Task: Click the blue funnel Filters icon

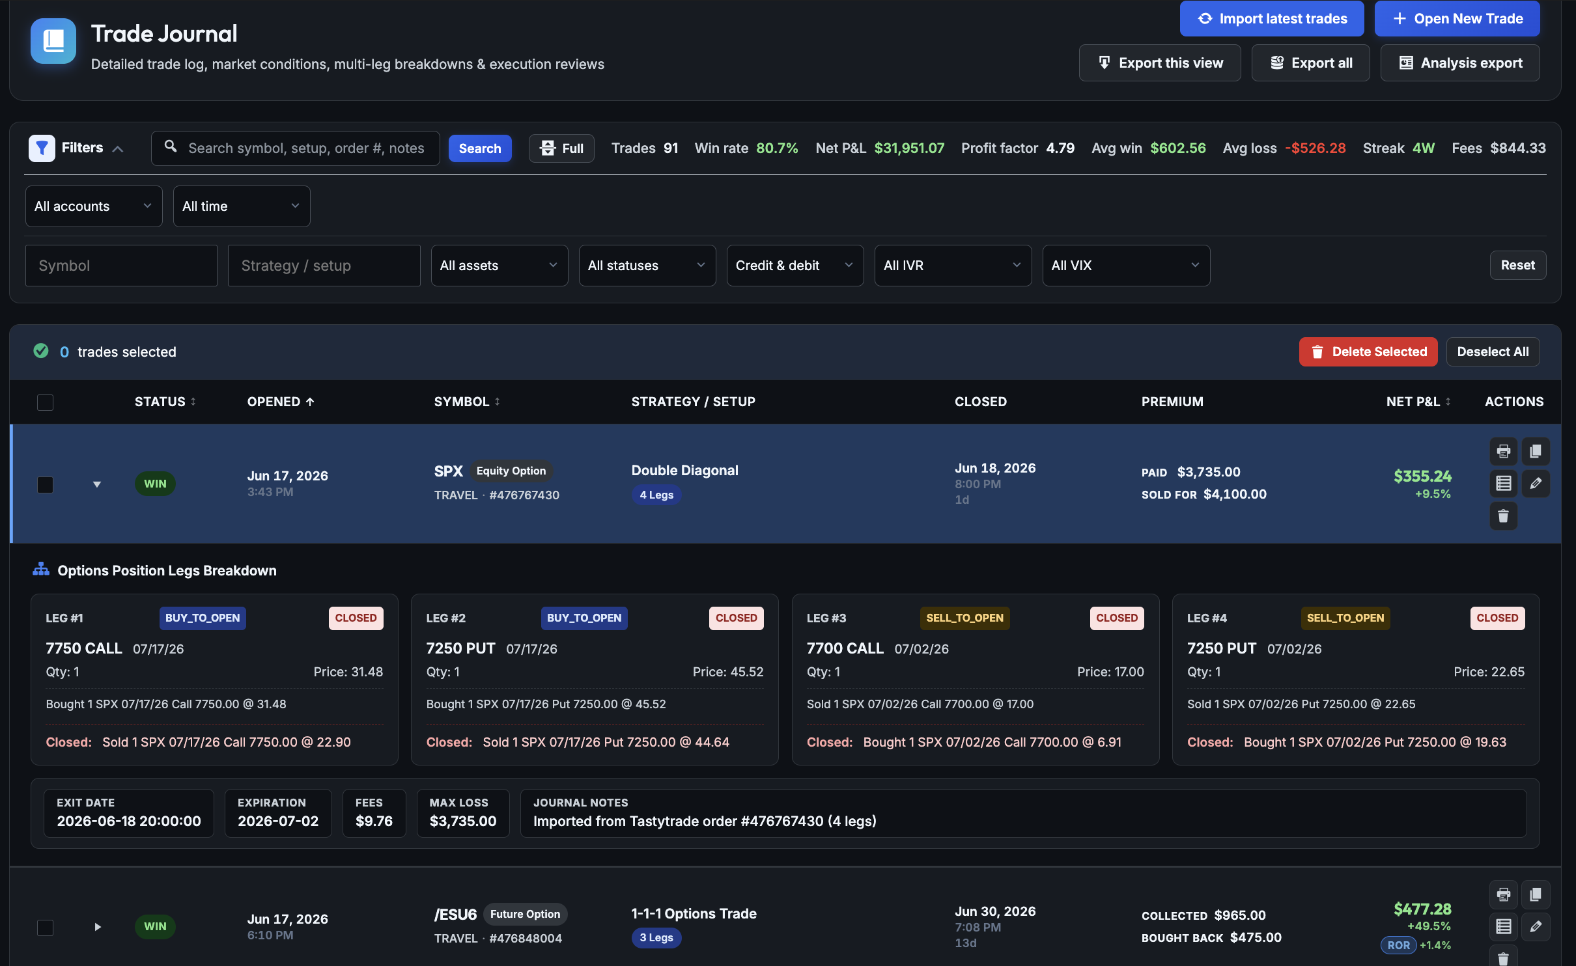Action: (42, 148)
